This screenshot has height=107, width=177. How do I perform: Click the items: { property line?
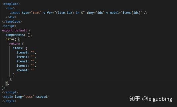pos(20,48)
